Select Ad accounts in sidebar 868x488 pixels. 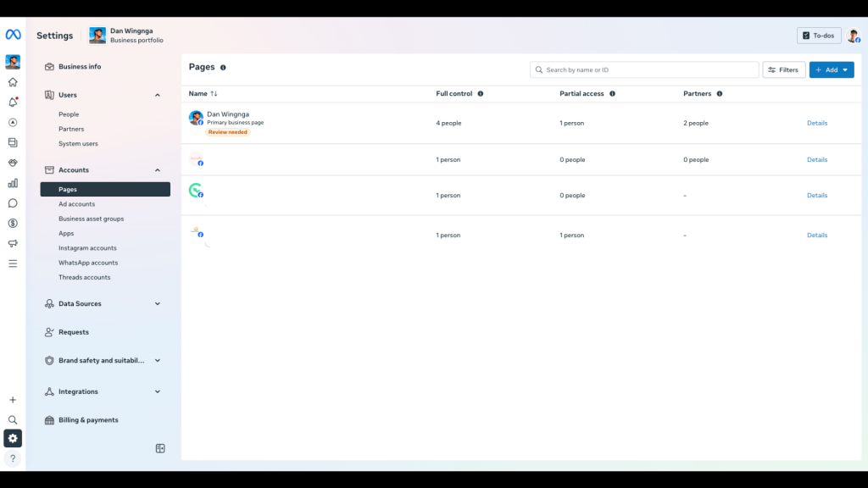(76, 204)
